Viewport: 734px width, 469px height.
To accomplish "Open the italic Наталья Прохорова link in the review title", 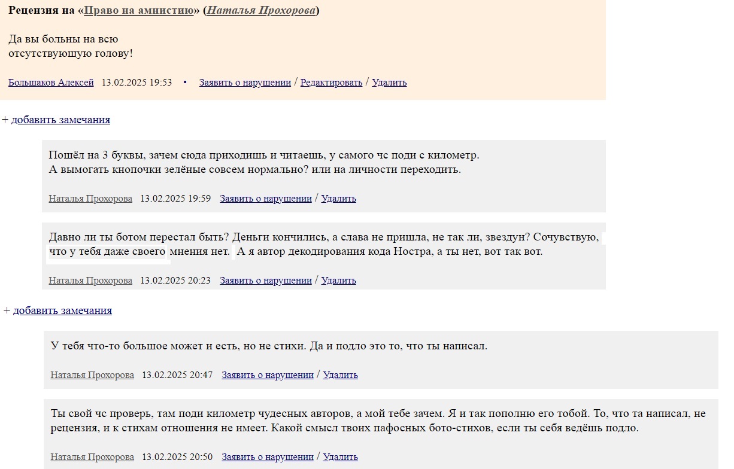I will pyautogui.click(x=261, y=11).
